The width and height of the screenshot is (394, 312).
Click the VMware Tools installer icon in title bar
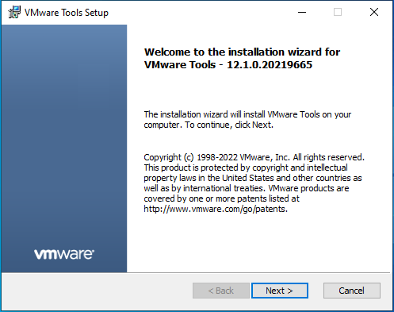14,12
